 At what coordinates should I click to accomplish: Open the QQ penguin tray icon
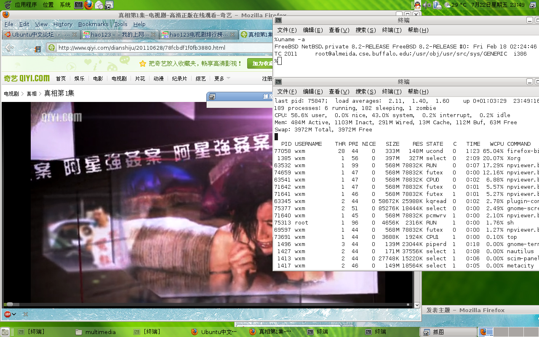tap(417, 5)
